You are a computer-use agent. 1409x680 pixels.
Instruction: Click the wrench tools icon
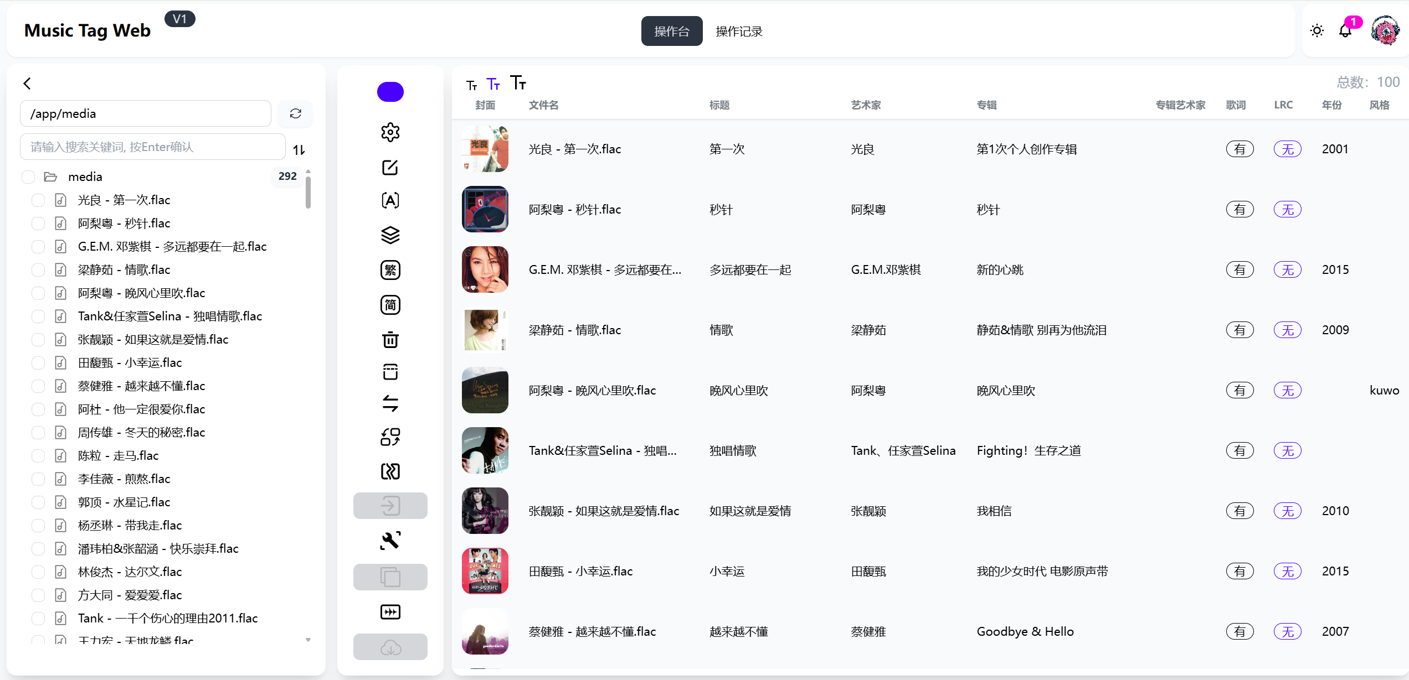pyautogui.click(x=390, y=540)
